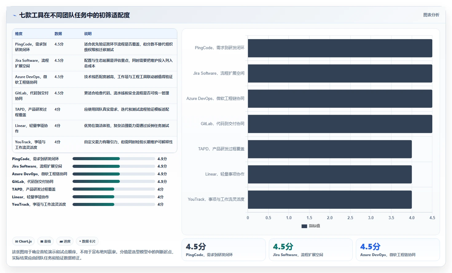Select the GitLab name cell in the table
Image resolution: width=452 pixels, height=273 pixels.
pos(32,96)
